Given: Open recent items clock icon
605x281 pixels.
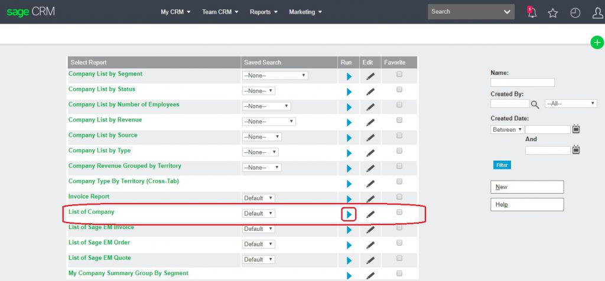Looking at the screenshot, I should click(x=575, y=13).
